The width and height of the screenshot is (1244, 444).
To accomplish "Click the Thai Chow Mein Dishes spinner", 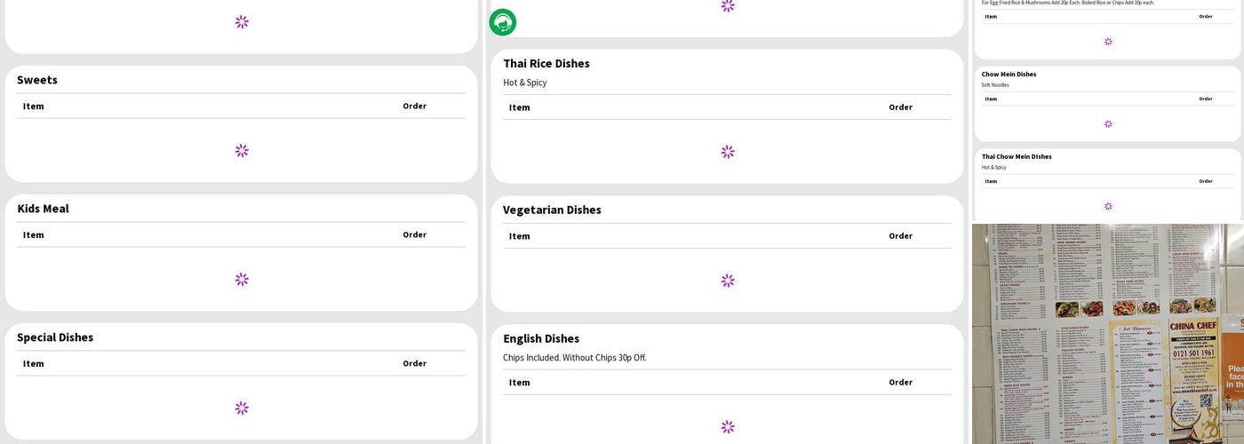I will point(1108,206).
